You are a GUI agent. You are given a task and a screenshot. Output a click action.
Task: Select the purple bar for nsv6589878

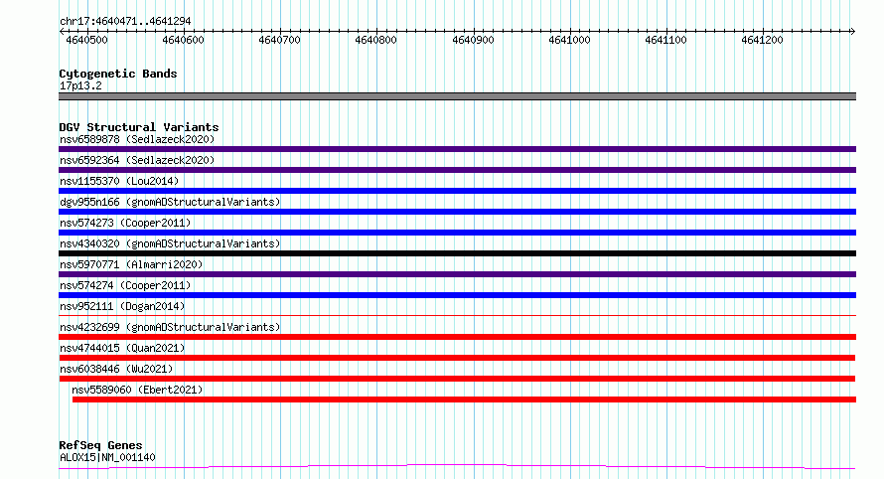pyautogui.click(x=457, y=149)
